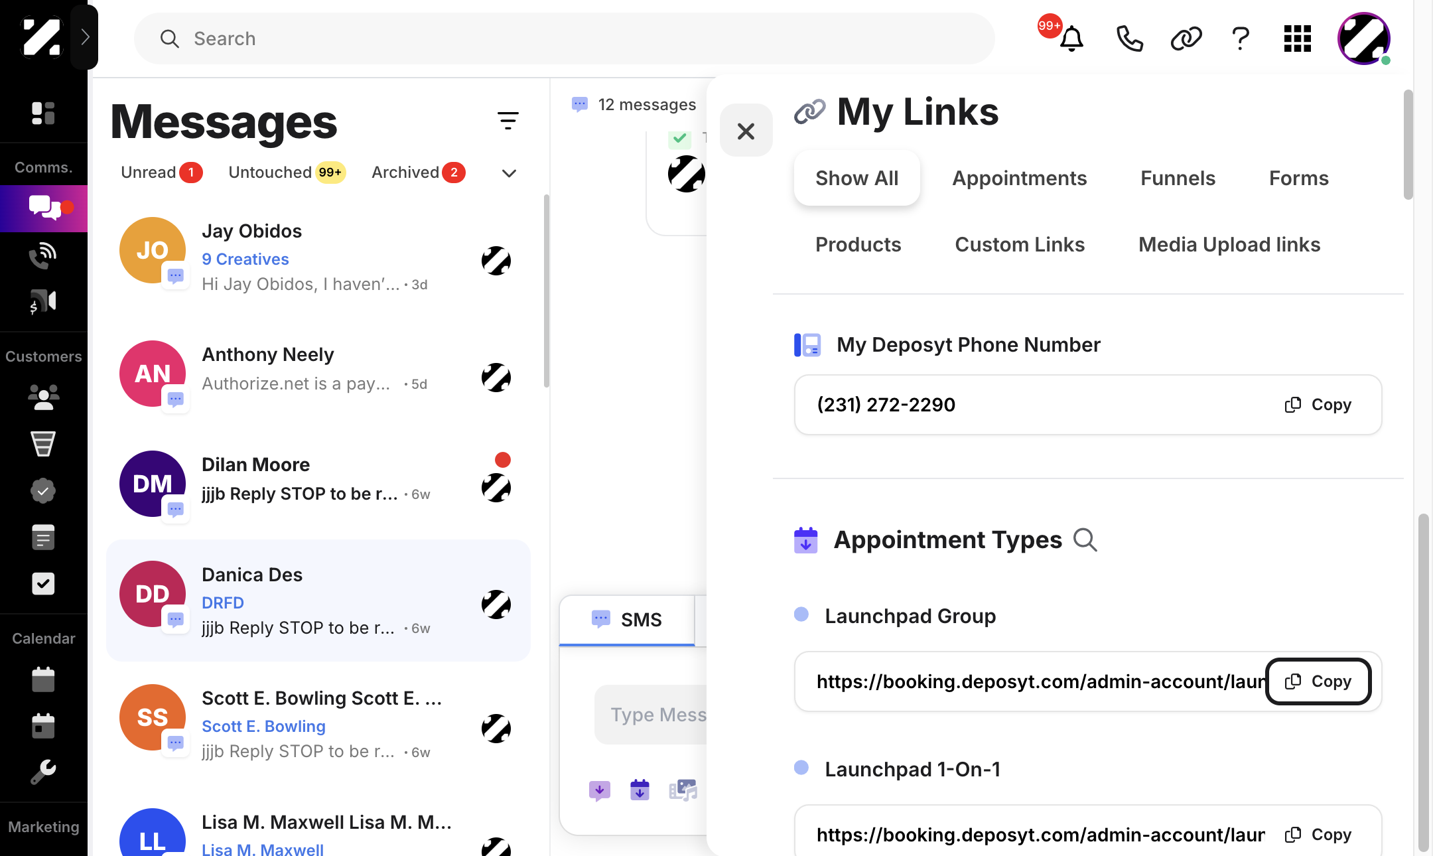
Task: Open Scott E. Bowling company link
Action: 263,727
